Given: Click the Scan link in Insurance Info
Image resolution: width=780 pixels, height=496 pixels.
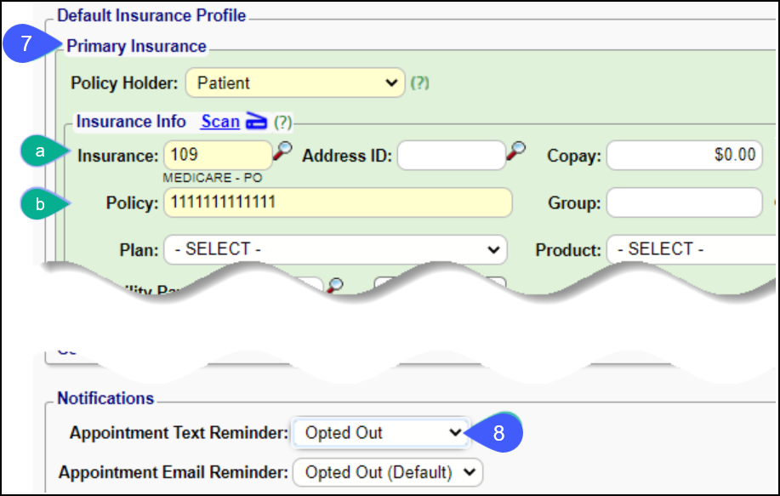Looking at the screenshot, I should (219, 122).
